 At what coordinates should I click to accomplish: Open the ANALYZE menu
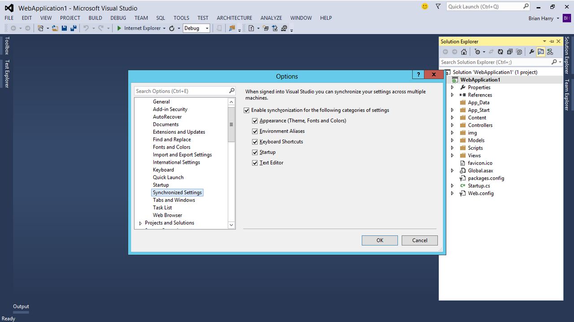(271, 18)
